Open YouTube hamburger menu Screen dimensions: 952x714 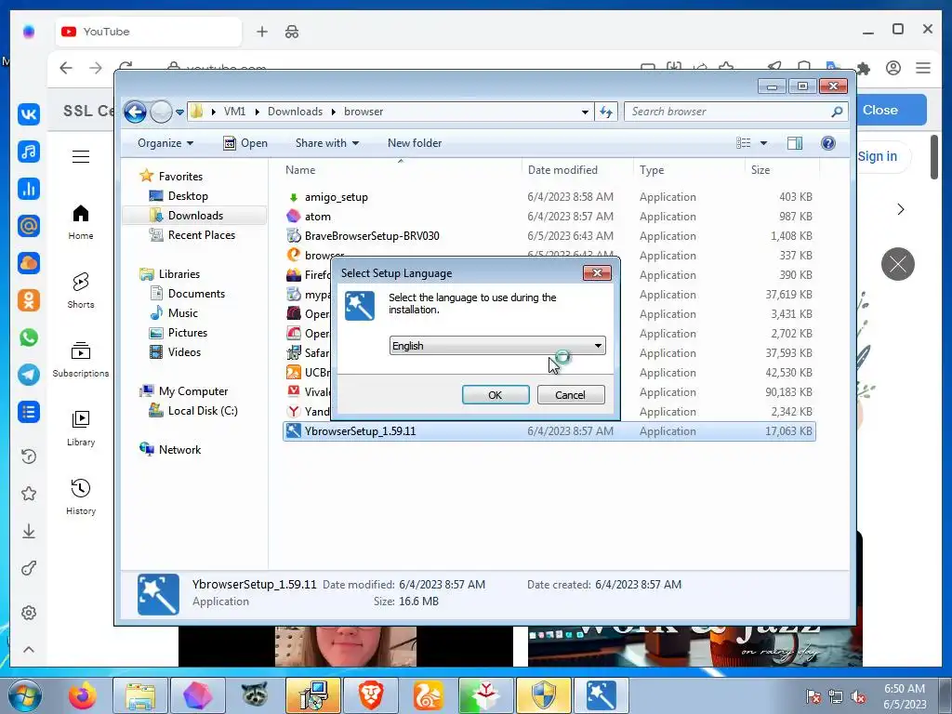coord(81,156)
